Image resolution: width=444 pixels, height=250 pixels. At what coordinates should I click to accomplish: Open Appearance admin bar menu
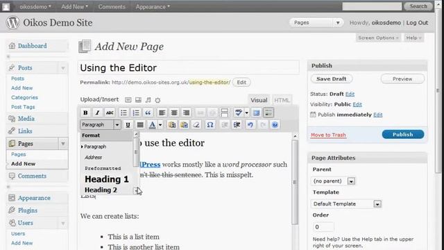click(153, 6)
